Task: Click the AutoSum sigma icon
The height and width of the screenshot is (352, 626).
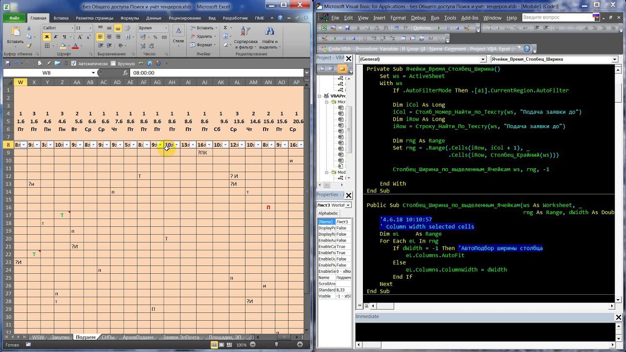Action: [x=225, y=28]
